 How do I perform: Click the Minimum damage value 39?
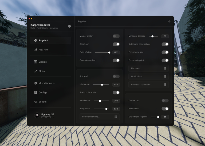pos(165,36)
